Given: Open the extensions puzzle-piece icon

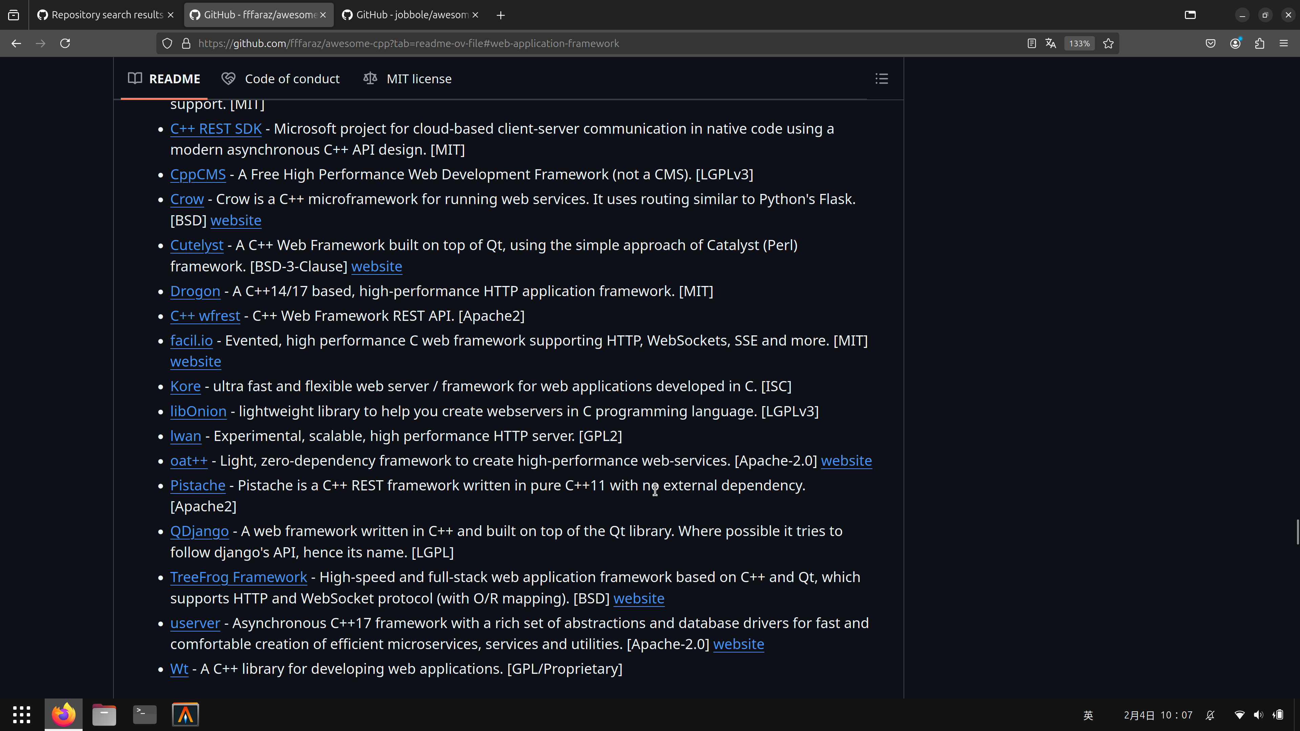Looking at the screenshot, I should pyautogui.click(x=1260, y=43).
